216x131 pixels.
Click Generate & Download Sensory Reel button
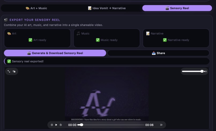tap(55, 53)
